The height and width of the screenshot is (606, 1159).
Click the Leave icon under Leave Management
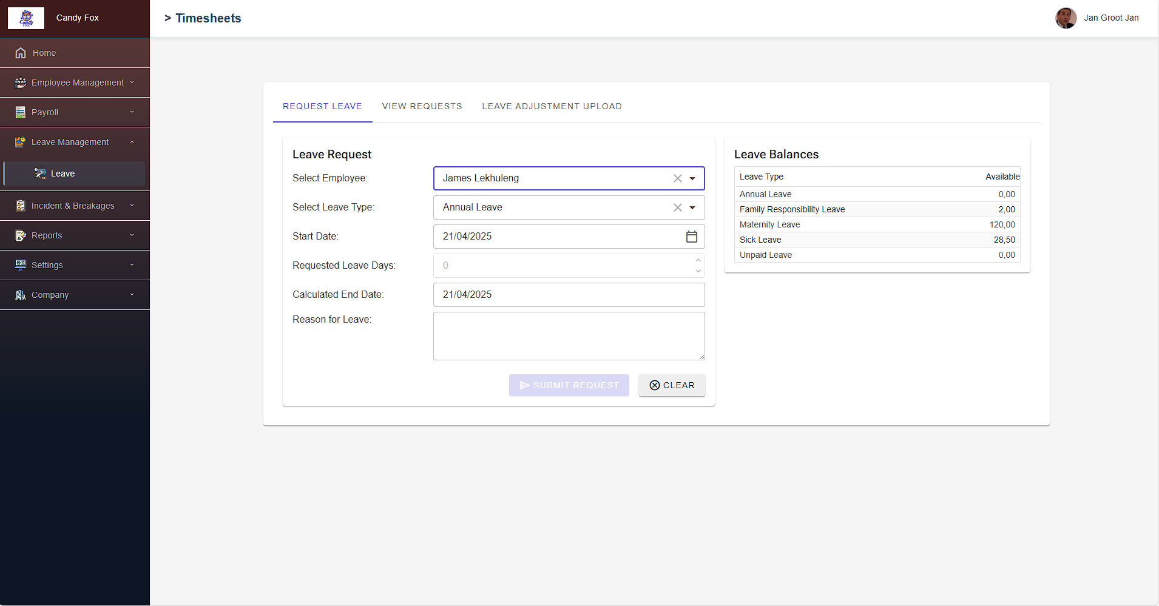point(39,173)
